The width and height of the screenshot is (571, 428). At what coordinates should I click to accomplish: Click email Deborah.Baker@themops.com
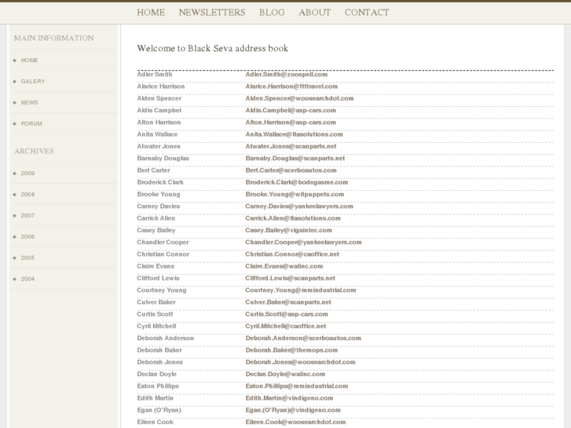(x=291, y=351)
